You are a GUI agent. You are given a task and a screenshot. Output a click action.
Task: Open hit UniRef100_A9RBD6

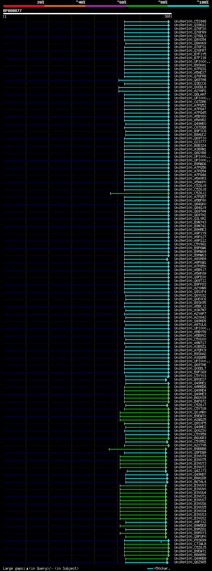[190, 387]
